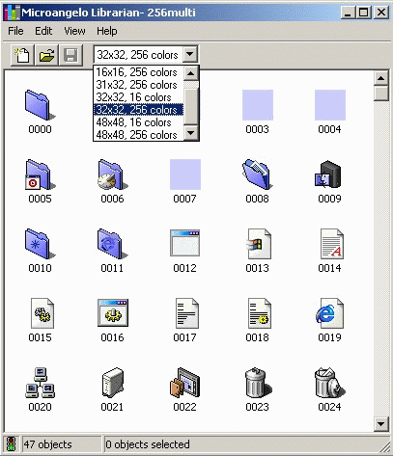Click the traffic light status icon
This screenshot has width=393, height=456.
[x=12, y=444]
